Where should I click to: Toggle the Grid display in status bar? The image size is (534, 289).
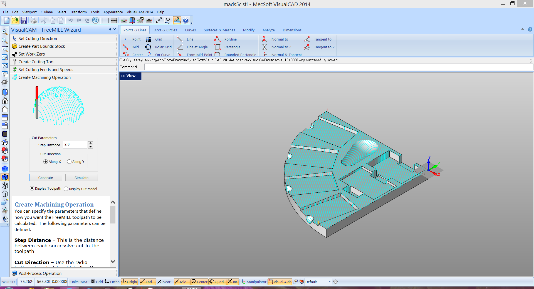tap(97, 282)
